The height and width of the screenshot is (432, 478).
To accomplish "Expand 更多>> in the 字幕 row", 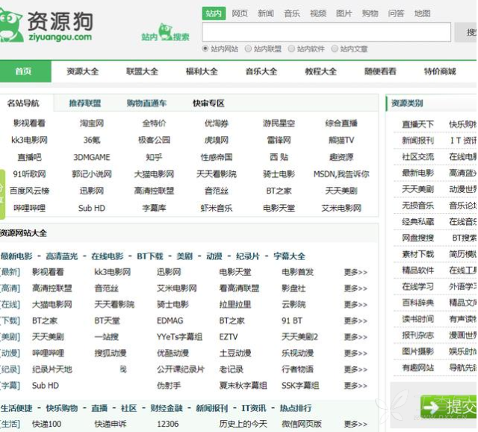I will point(356,386).
